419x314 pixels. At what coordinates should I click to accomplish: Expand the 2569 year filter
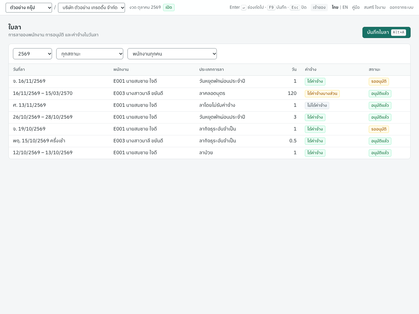coord(32,54)
